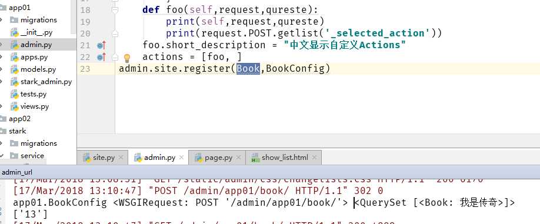The image size is (540, 224).
Task: Toggle the code fold marker on line 22
Action: click(x=115, y=57)
